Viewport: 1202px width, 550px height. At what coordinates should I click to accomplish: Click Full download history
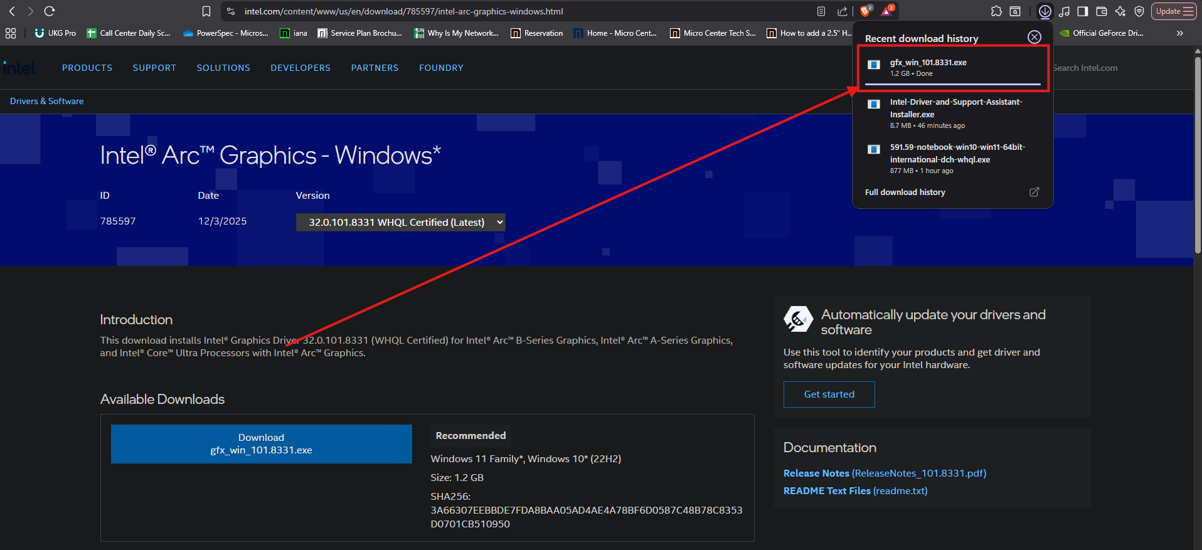(x=905, y=192)
